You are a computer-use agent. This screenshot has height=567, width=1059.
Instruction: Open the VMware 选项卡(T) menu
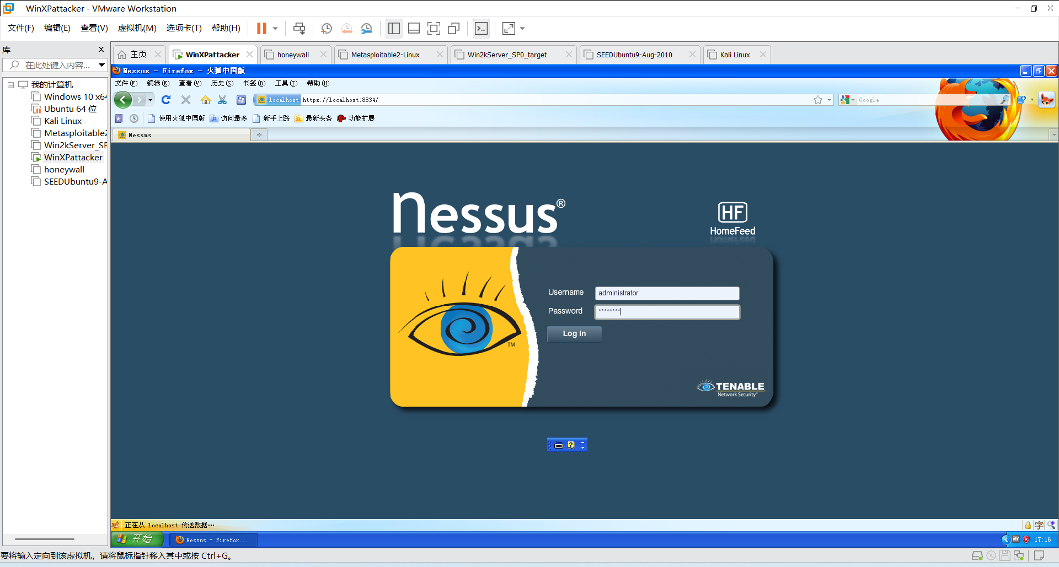pyautogui.click(x=184, y=28)
